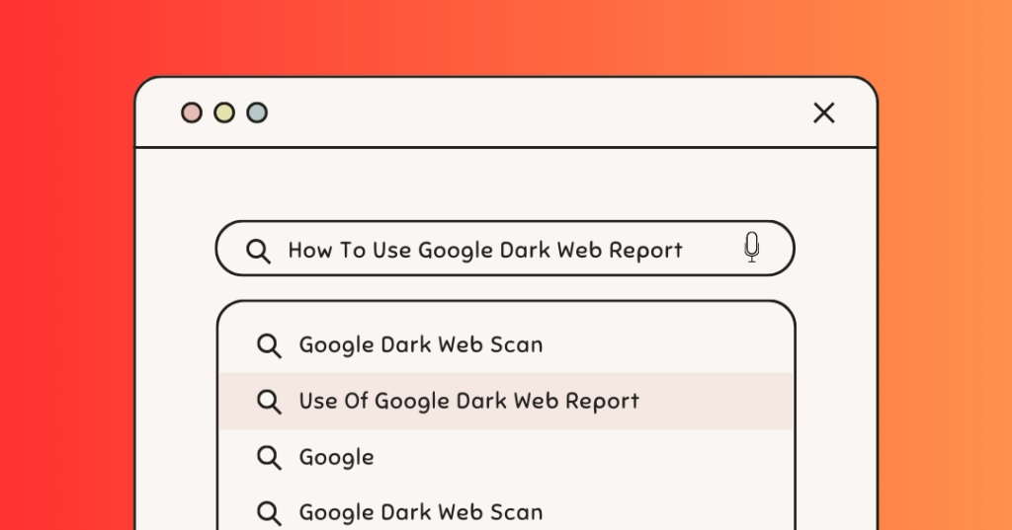Pick the last 'Google Dark Web Scan' suggestion

point(506,512)
